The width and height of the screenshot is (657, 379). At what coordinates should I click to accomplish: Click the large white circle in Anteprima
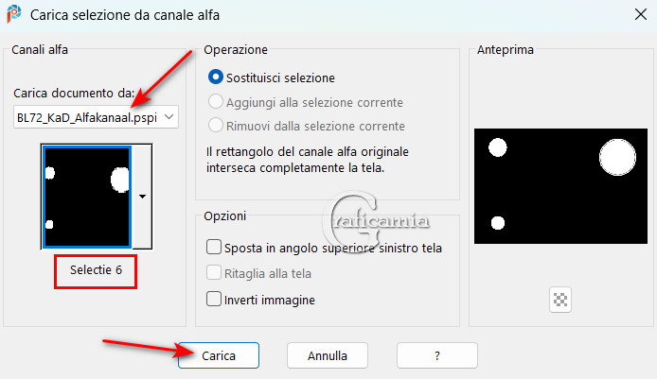[617, 157]
